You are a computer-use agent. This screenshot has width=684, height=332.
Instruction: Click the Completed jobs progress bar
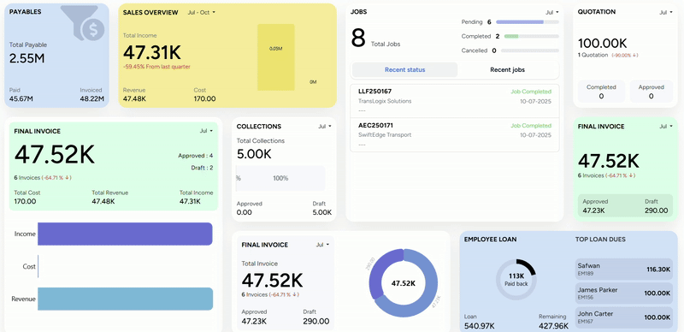[531, 36]
